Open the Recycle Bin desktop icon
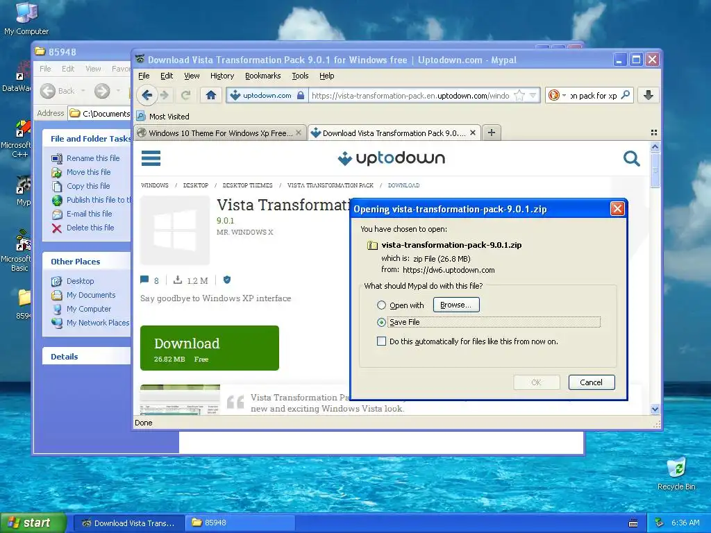The height and width of the screenshot is (533, 711). point(676,473)
